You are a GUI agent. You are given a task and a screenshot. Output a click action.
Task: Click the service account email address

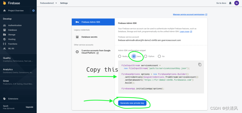149,40
